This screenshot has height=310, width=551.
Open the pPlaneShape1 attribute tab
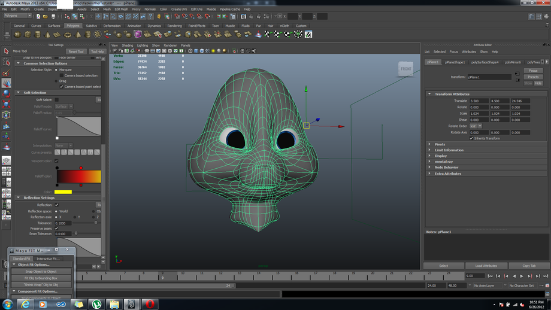pyautogui.click(x=455, y=62)
